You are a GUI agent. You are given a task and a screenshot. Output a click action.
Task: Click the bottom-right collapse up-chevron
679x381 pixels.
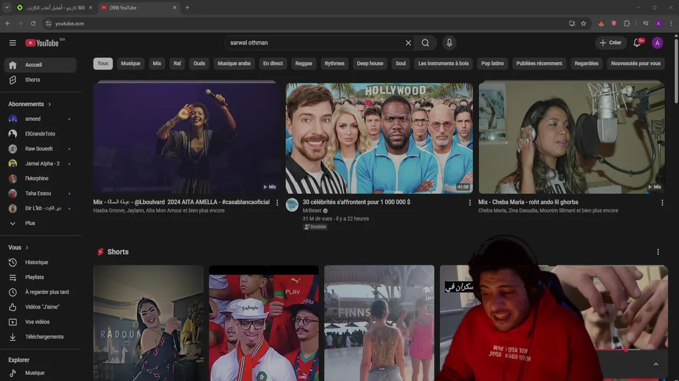coord(656,364)
